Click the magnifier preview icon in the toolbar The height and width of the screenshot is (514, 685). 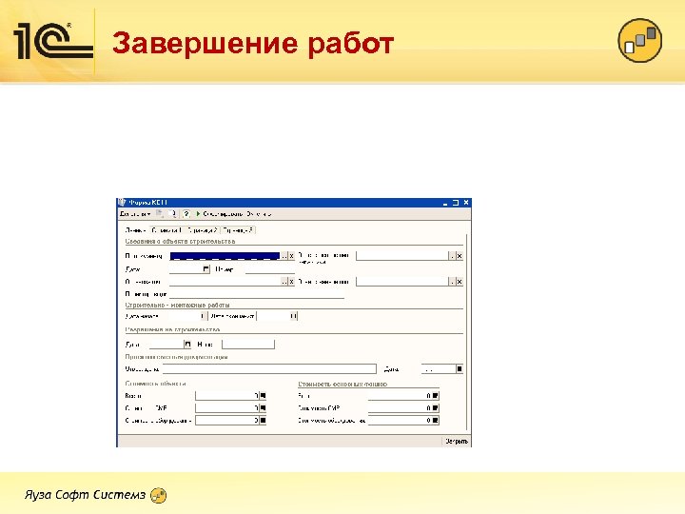pos(172,214)
